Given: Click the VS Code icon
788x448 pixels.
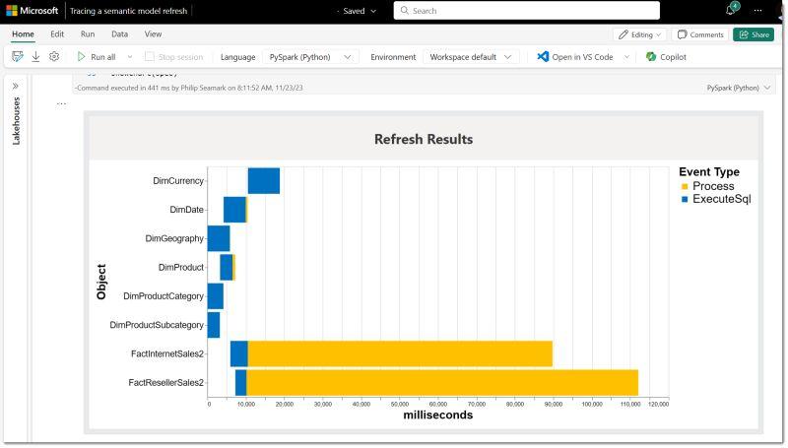Looking at the screenshot, I should [x=545, y=57].
